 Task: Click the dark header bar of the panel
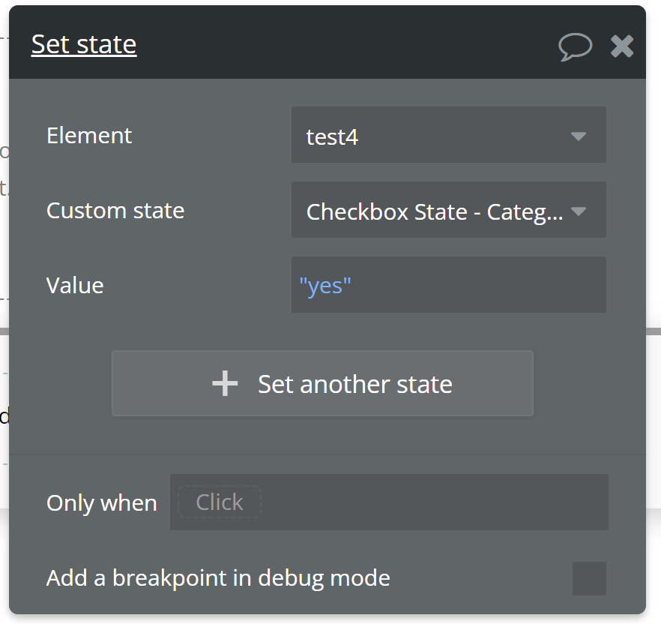pos(337,45)
